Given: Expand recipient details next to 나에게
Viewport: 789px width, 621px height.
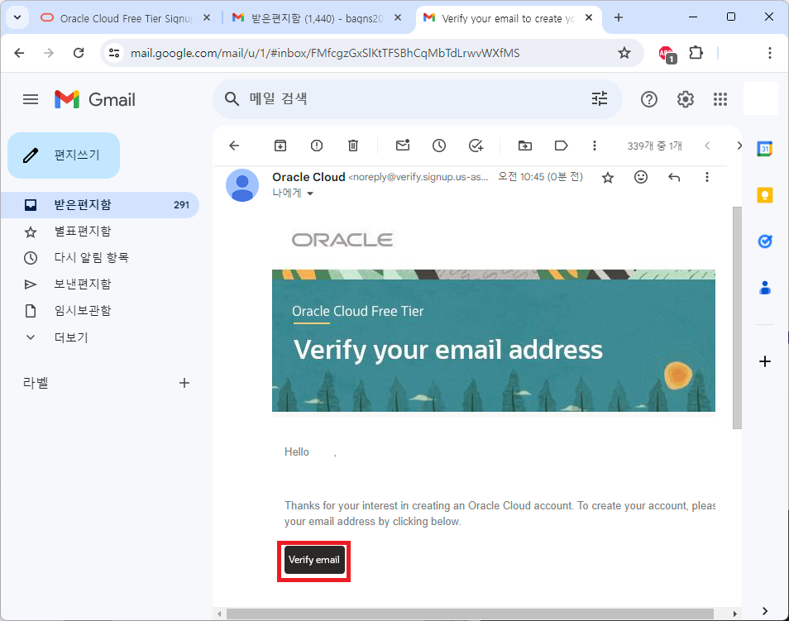Looking at the screenshot, I should coord(310,193).
